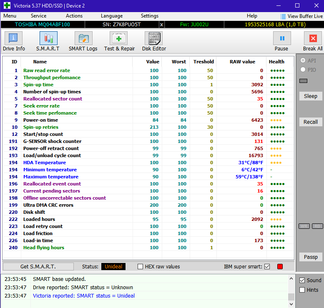Screen dimensions: 324x308
Task: Open the Language menu
Action: click(x=112, y=16)
